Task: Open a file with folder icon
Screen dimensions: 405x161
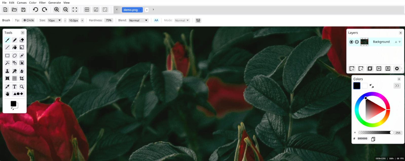Action: 14,10
